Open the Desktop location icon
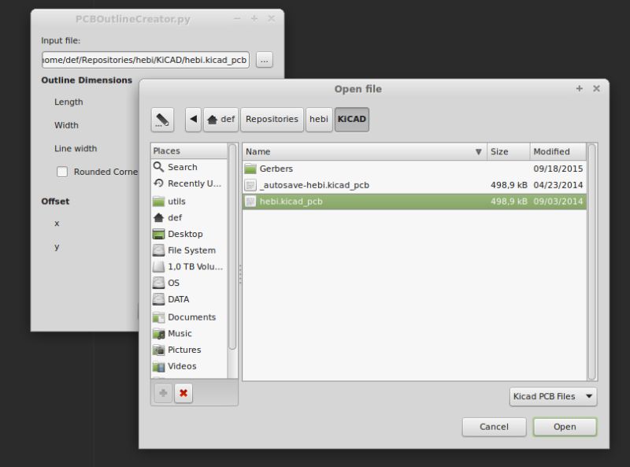Image resolution: width=630 pixels, height=467 pixels. coord(180,233)
